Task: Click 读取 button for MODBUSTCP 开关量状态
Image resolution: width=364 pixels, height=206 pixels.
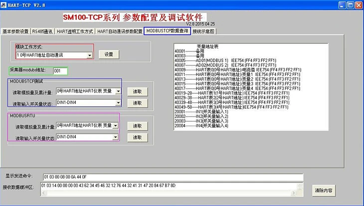Action: pyautogui.click(x=138, y=103)
